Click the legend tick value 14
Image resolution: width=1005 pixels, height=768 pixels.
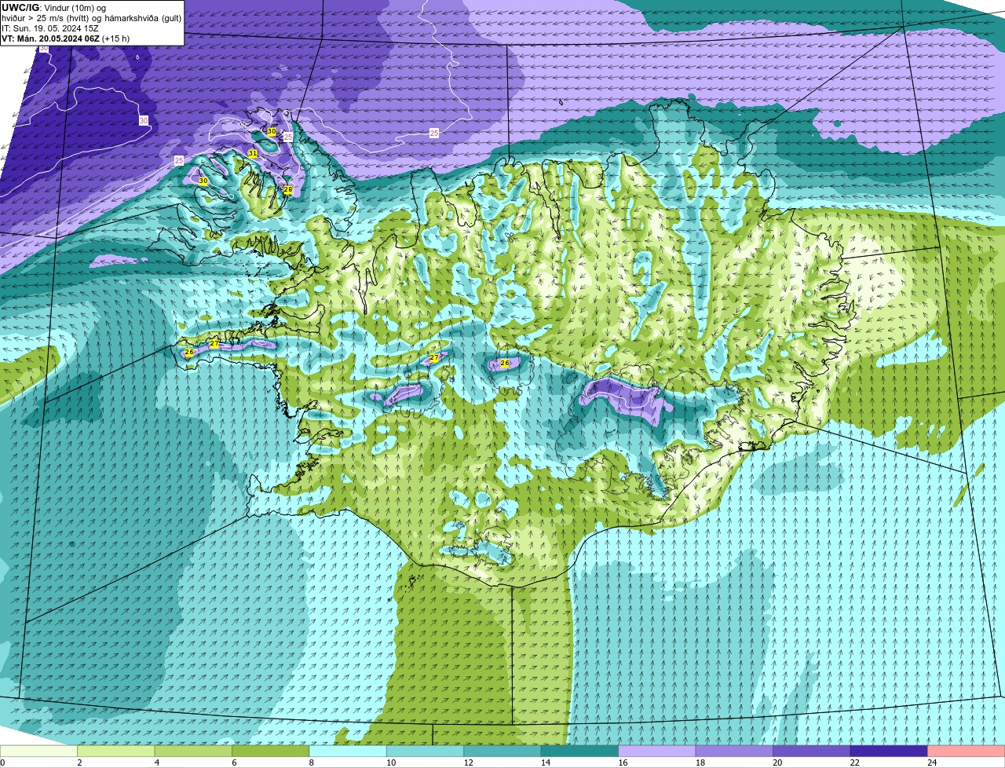546,763
